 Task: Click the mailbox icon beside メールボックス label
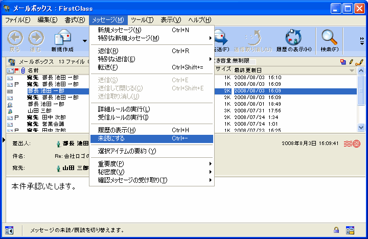[x=11, y=62]
